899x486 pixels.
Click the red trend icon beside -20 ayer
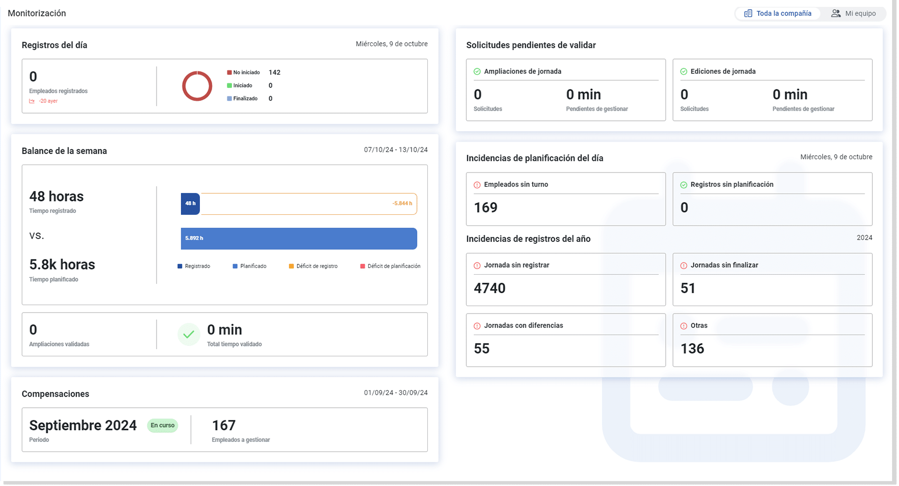[x=32, y=101]
